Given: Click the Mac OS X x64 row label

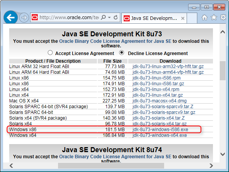Looking at the screenshot, I should (x=24, y=101).
